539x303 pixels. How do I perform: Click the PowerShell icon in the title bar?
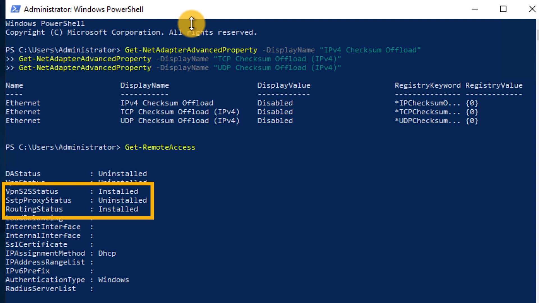point(15,9)
